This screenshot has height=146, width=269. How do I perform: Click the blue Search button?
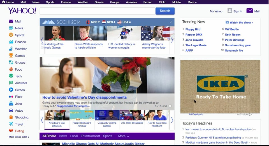165,11
